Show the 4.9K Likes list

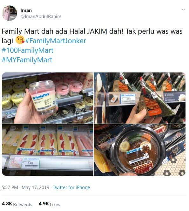pos(49,204)
